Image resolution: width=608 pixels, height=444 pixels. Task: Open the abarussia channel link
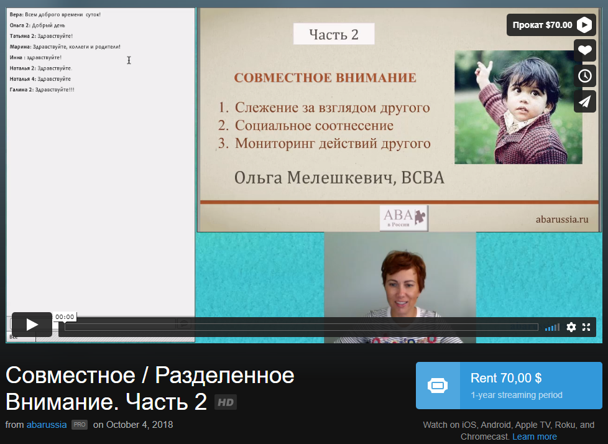tap(47, 424)
